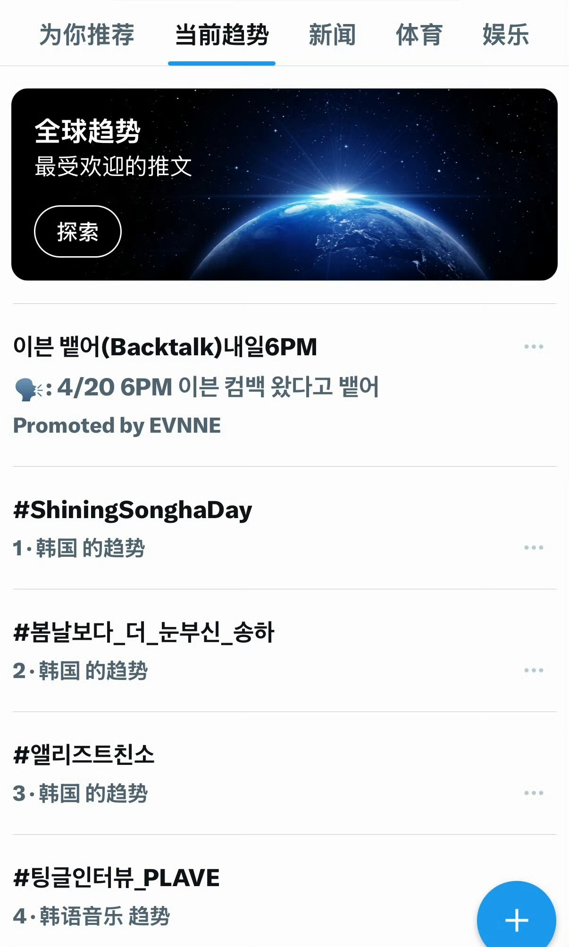Click the 4/20 6PM 이븐 컴백 description text

[218, 387]
